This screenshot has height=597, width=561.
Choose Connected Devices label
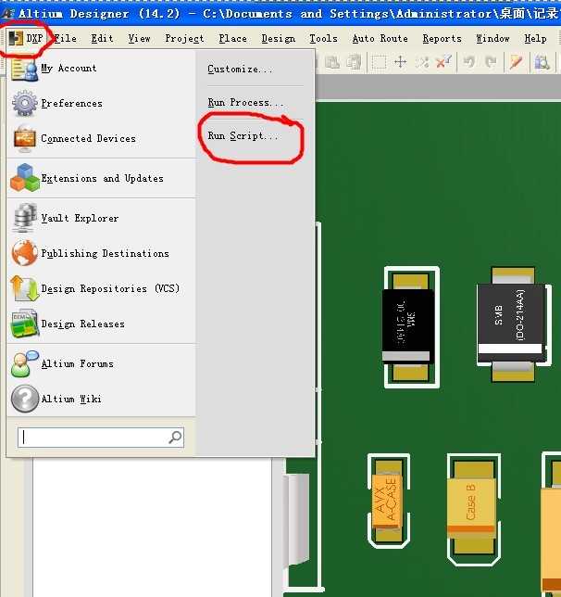tap(88, 139)
